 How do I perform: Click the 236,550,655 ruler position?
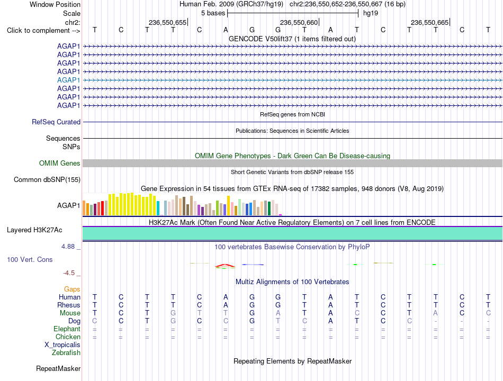tap(167, 22)
